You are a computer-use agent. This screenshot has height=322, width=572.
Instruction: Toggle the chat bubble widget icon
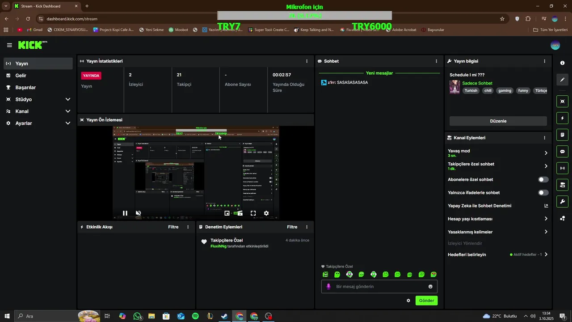563,152
